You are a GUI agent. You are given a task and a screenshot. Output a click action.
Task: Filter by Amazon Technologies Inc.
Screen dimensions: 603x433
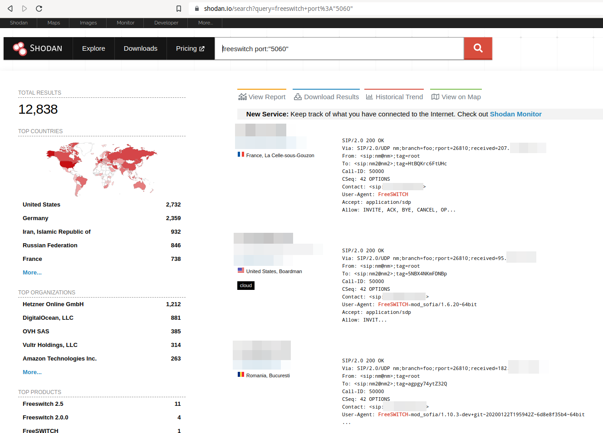[59, 359]
